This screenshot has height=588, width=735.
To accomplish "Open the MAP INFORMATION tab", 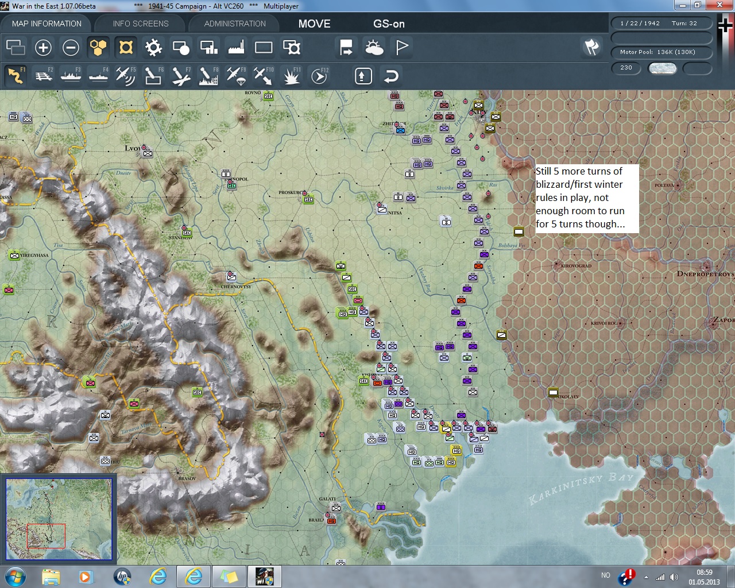I will (x=47, y=24).
